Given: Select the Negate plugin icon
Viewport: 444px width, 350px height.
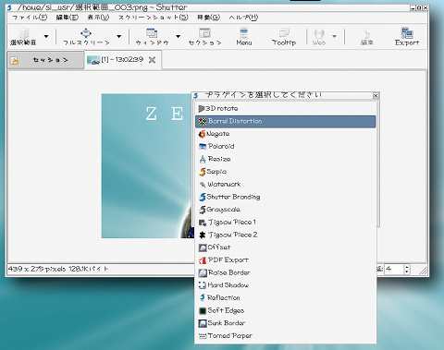Looking at the screenshot, I should [202, 134].
